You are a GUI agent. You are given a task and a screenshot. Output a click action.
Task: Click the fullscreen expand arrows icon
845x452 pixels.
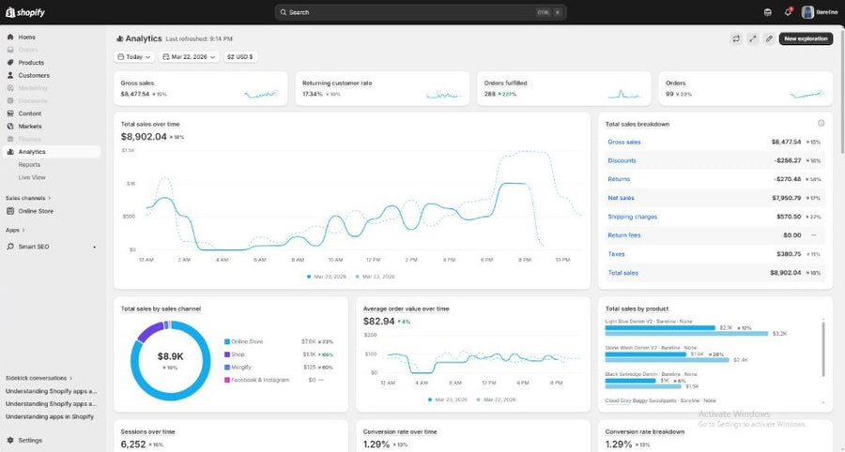click(752, 38)
